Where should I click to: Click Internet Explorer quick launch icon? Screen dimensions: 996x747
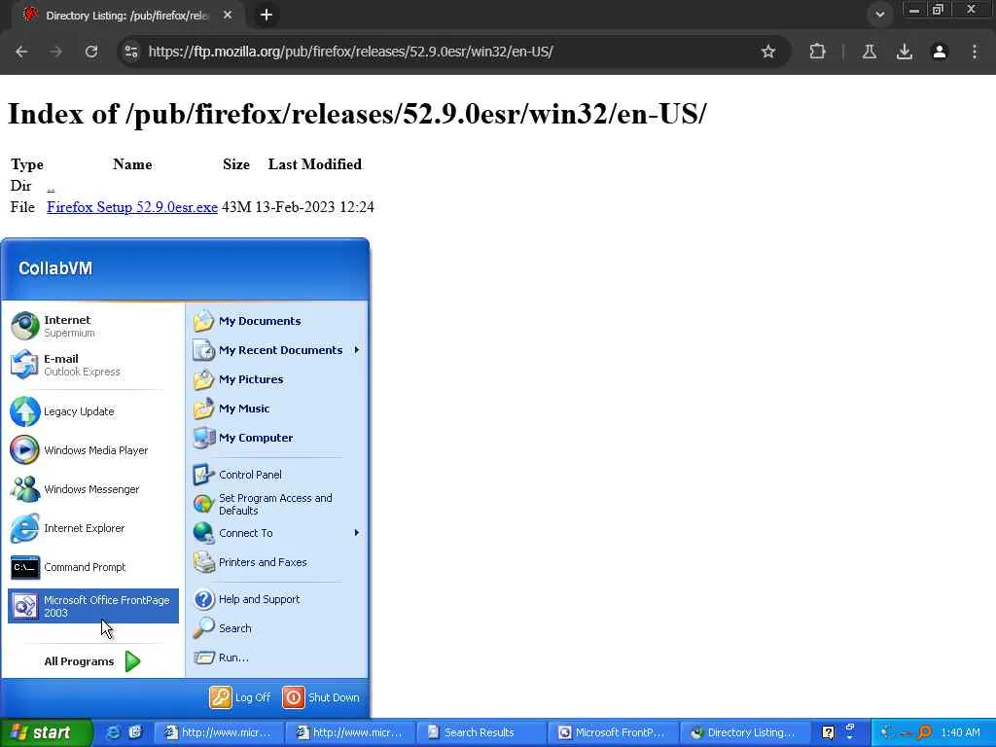click(x=113, y=732)
